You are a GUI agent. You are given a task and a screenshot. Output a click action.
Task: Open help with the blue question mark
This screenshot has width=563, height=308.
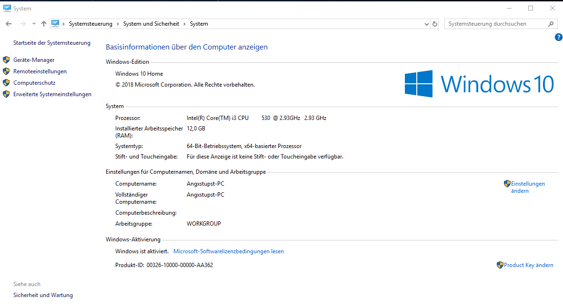[559, 37]
